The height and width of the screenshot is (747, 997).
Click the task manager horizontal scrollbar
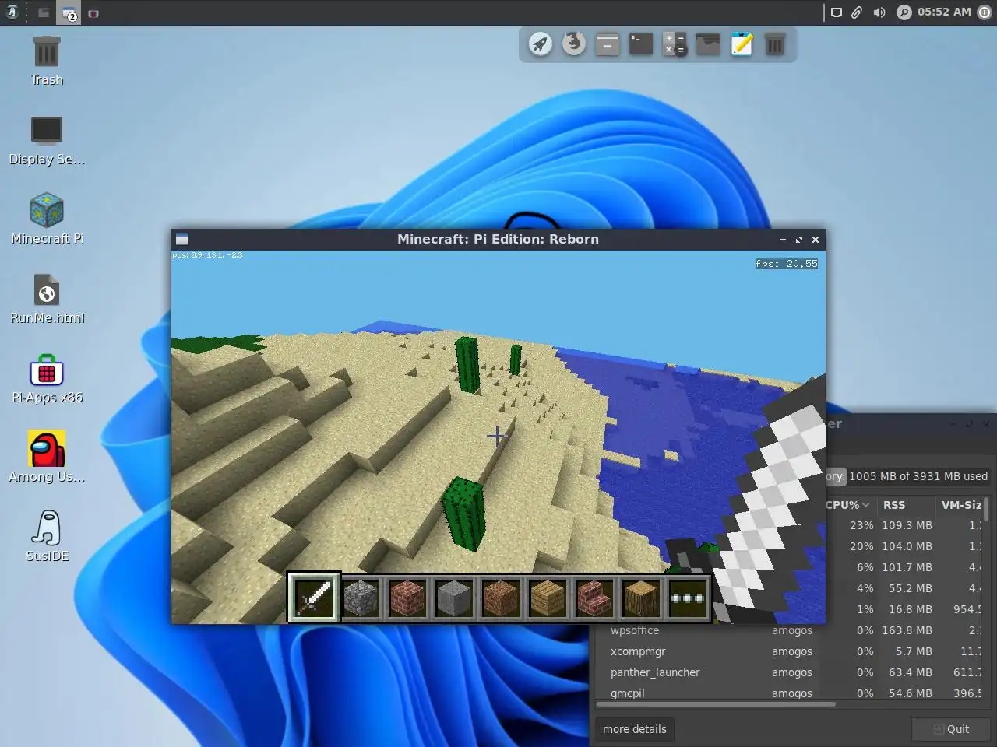717,704
